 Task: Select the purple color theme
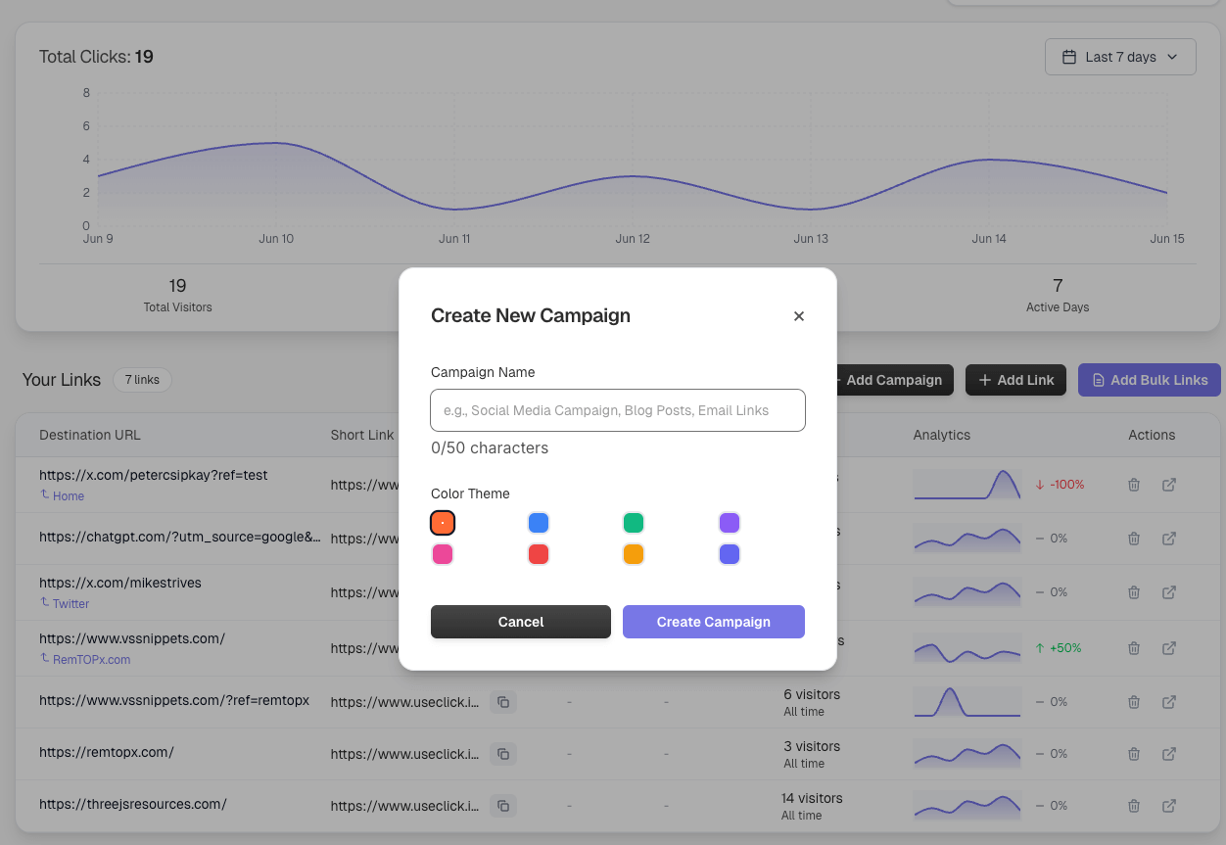click(729, 523)
